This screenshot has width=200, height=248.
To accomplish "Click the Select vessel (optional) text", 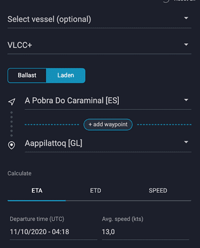I will [49, 19].
